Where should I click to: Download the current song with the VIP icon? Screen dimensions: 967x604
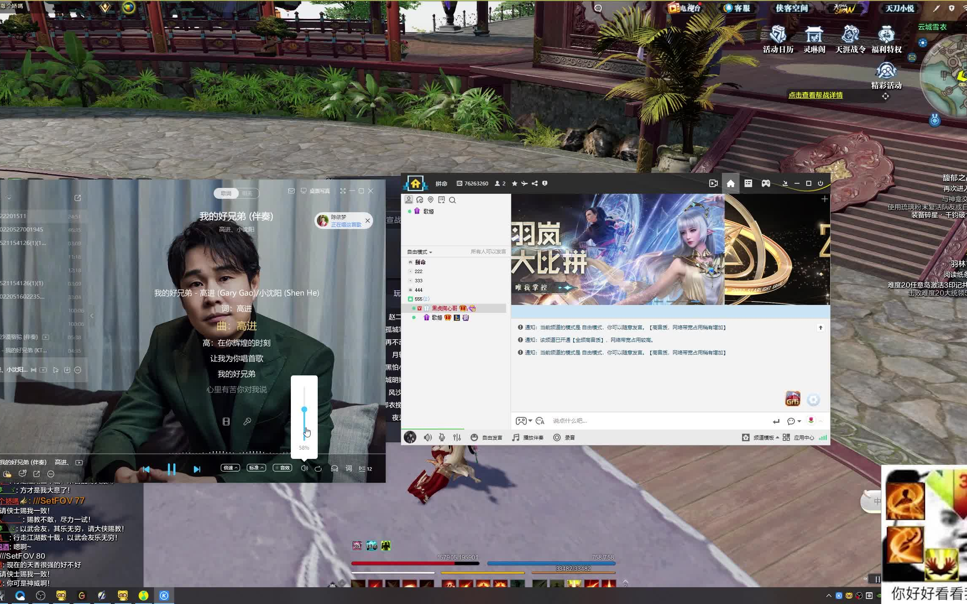pyautogui.click(x=7, y=474)
